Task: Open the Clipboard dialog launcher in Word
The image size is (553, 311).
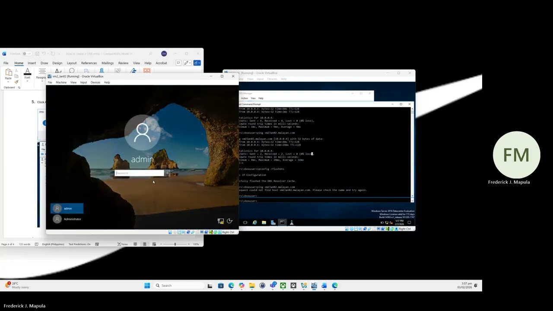Action: [19, 87]
